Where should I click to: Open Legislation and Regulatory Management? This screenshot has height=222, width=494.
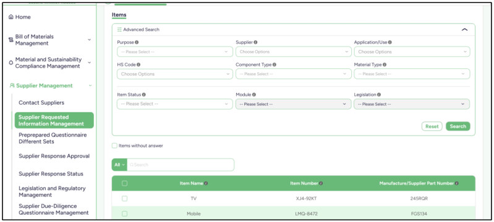click(52, 192)
